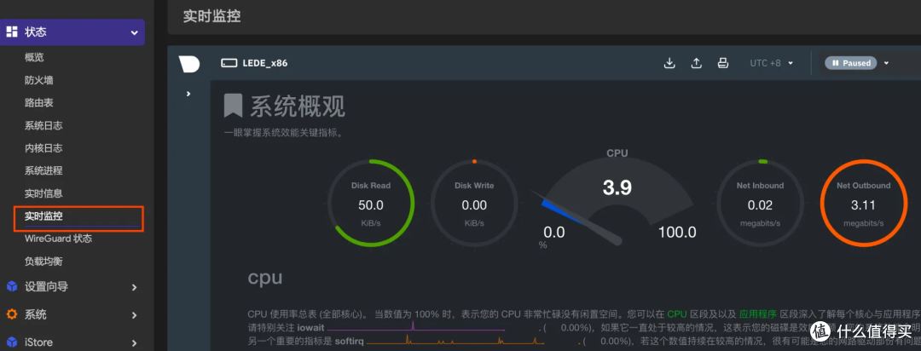Click the 一眼掌握系统效能关键指标 subtitle
This screenshot has height=351, width=921.
click(284, 133)
